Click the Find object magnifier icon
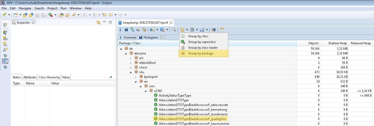The width and height of the screenshot is (374, 126). [174, 30]
